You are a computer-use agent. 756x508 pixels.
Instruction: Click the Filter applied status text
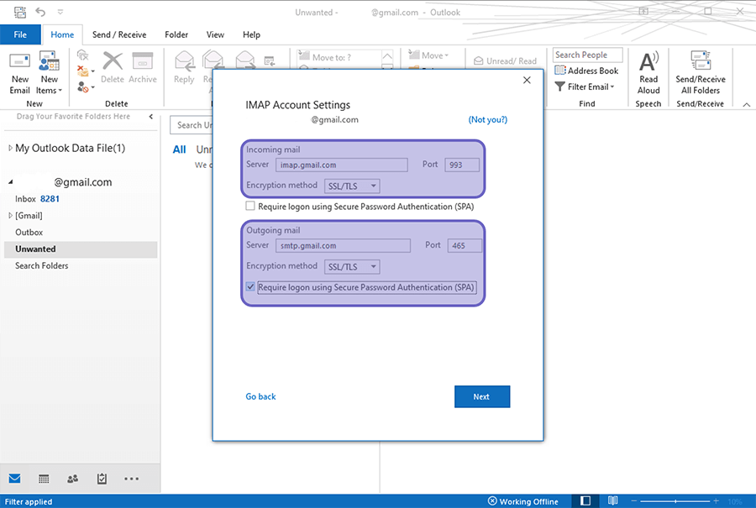[x=29, y=502]
